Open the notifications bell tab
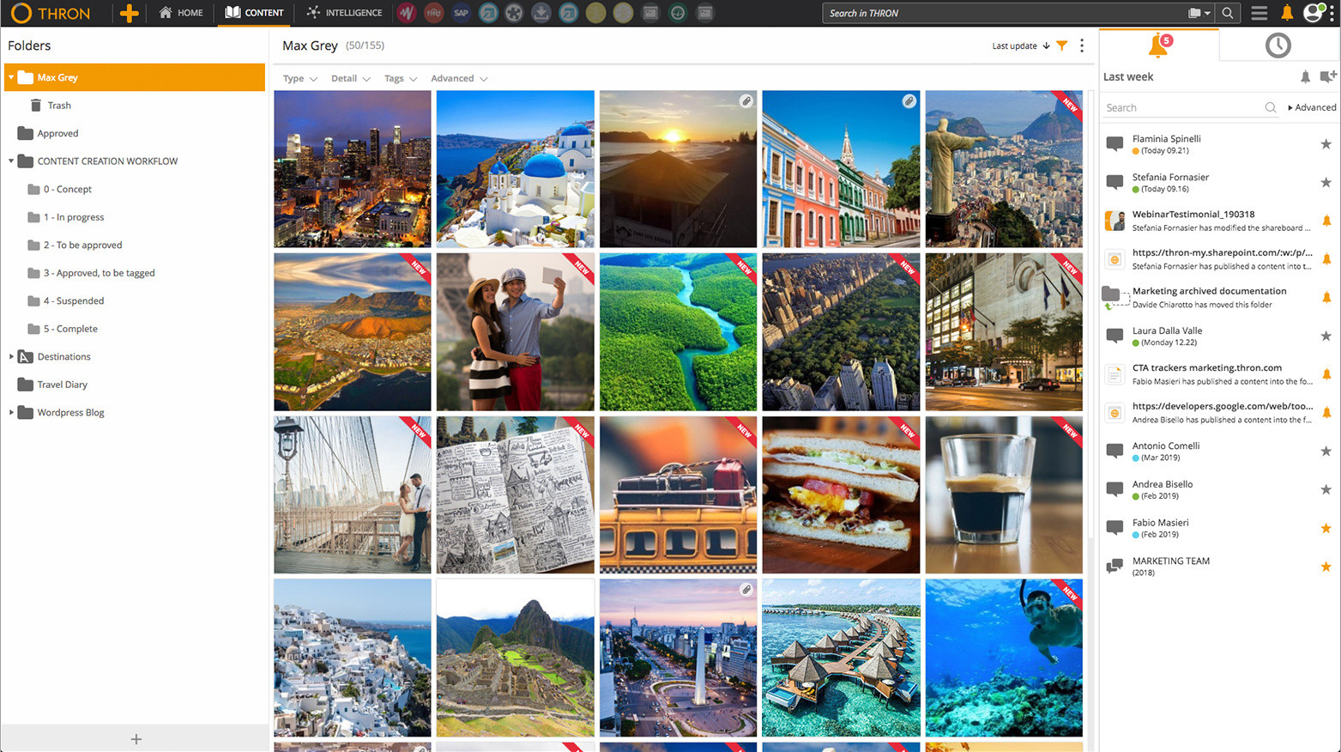 click(x=1158, y=45)
